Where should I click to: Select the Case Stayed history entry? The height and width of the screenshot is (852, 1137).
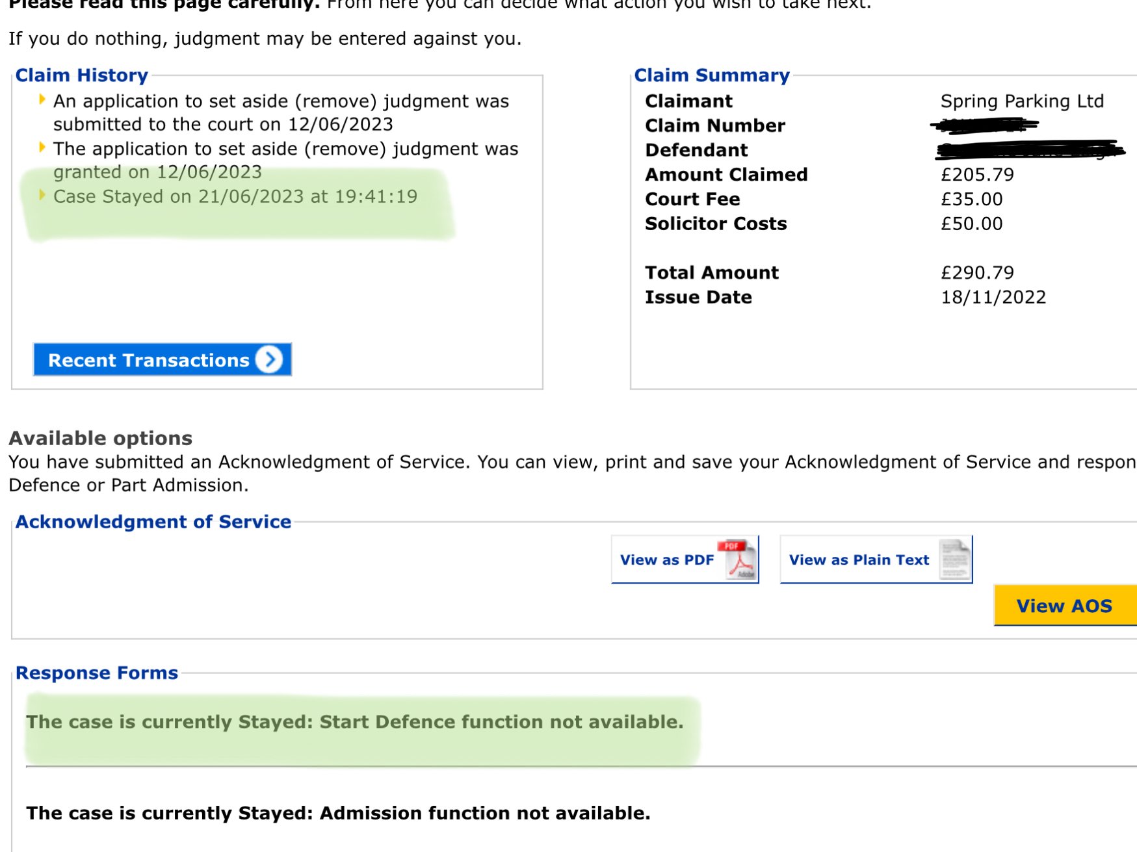[235, 196]
